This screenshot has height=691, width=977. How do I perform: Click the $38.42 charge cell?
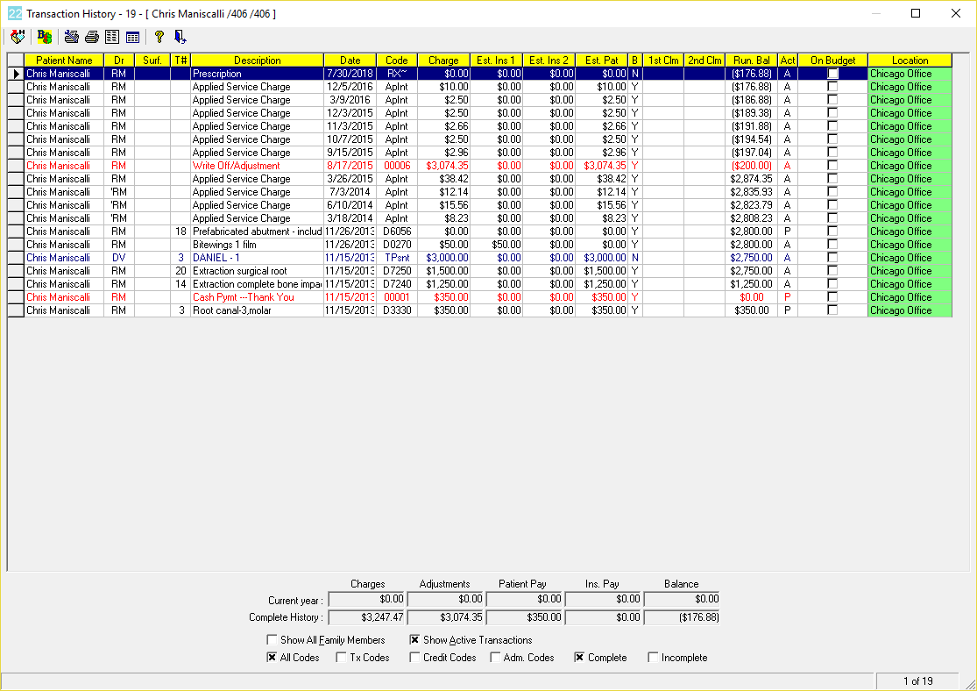(x=443, y=179)
